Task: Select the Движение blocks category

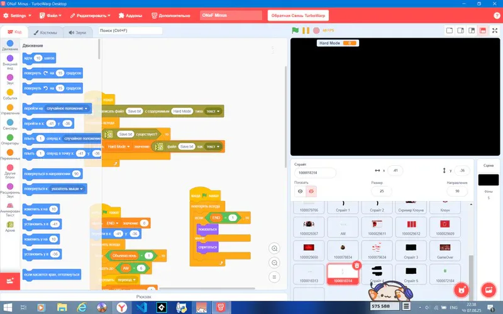Action: [x=10, y=45]
